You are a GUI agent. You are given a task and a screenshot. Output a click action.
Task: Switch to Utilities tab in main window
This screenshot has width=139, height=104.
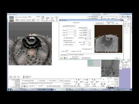pos(30,17)
